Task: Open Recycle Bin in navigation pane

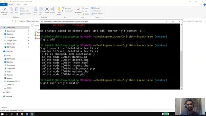Action: tap(11, 44)
